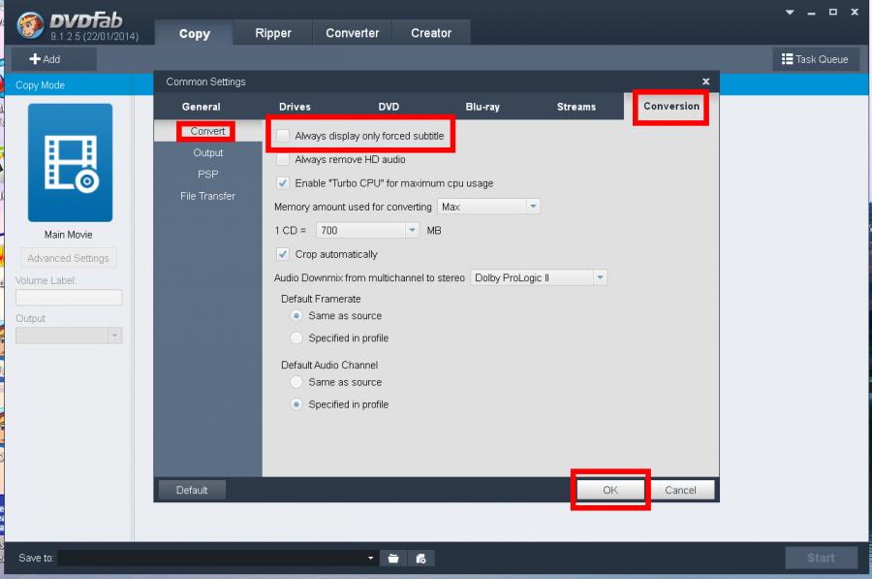Open the folder browse icon beside Save to
Screen dimensions: 872x579
coord(393,559)
